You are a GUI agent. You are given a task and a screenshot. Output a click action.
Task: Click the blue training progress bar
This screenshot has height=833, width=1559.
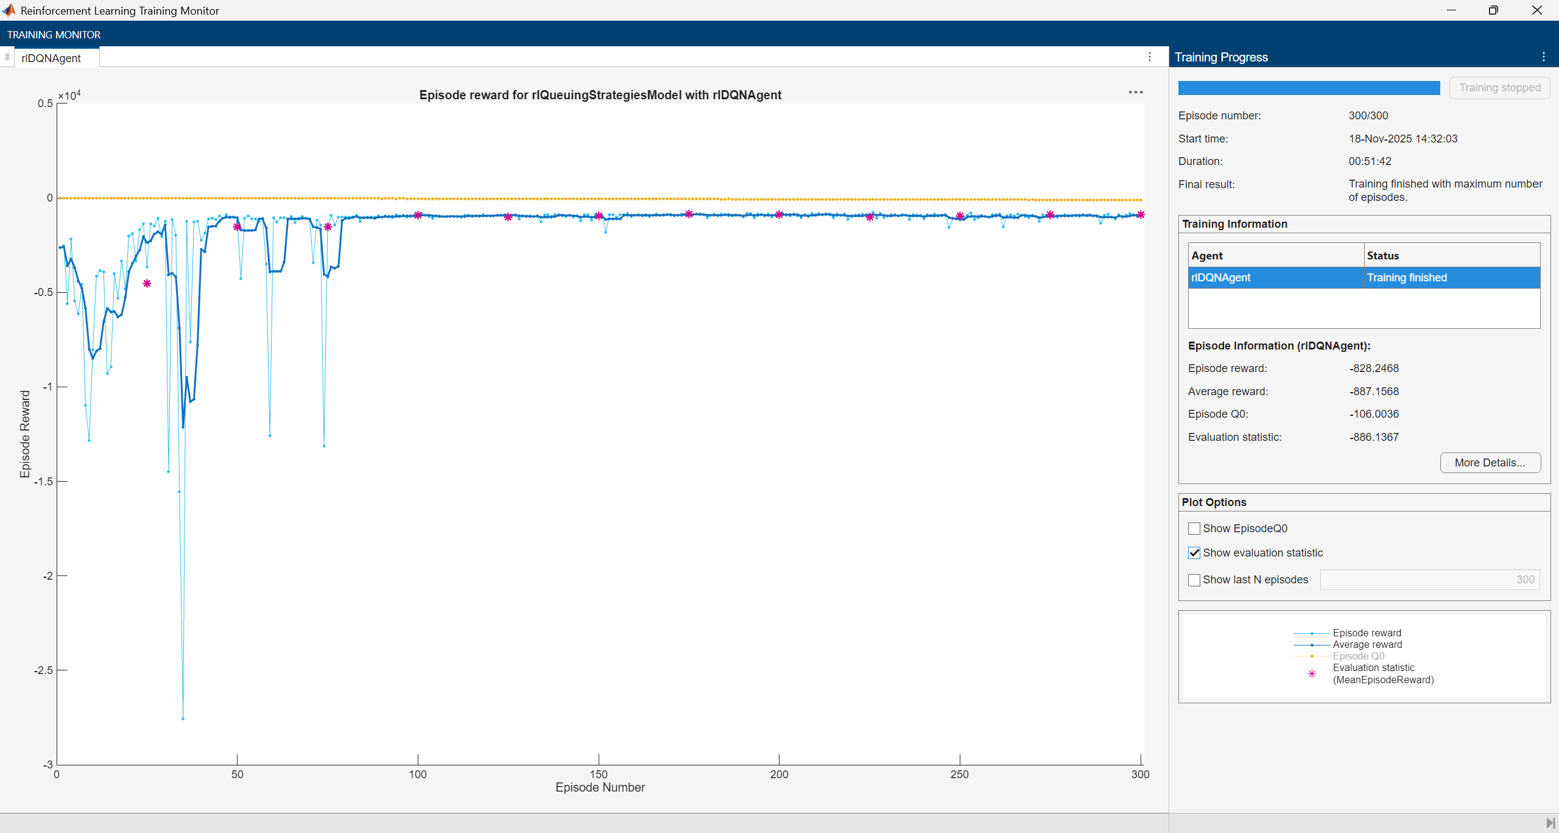point(1308,88)
